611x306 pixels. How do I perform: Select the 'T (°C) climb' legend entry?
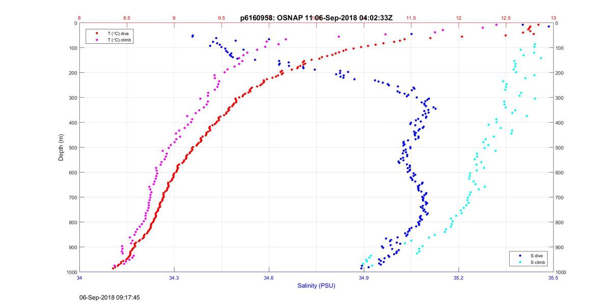[x=120, y=39]
